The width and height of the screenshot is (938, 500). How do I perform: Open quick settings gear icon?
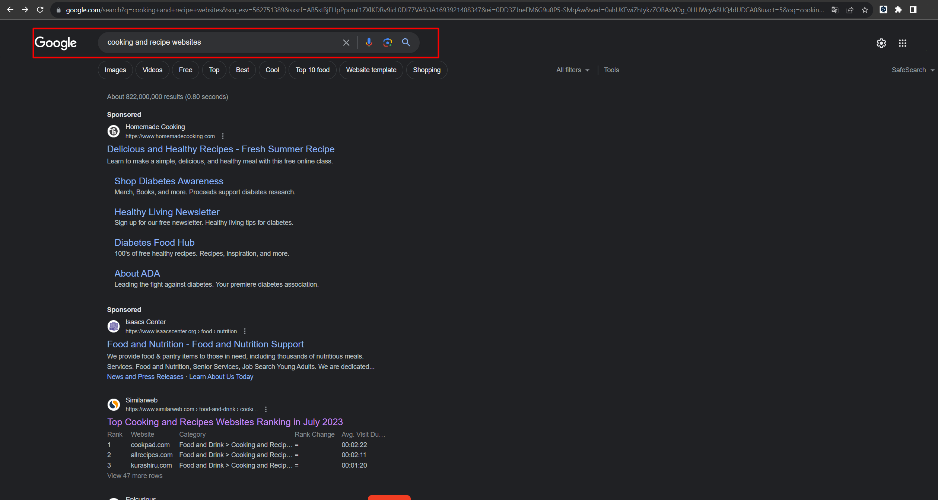(881, 43)
